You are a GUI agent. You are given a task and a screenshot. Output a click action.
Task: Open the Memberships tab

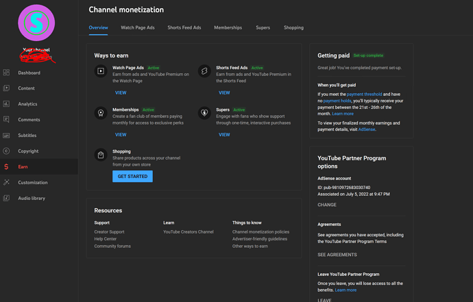point(228,27)
